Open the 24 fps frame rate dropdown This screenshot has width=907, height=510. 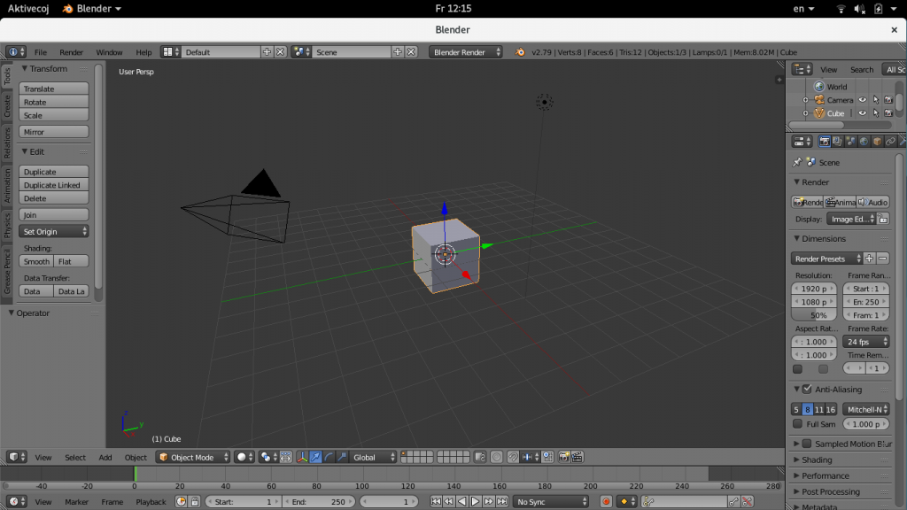(x=866, y=342)
